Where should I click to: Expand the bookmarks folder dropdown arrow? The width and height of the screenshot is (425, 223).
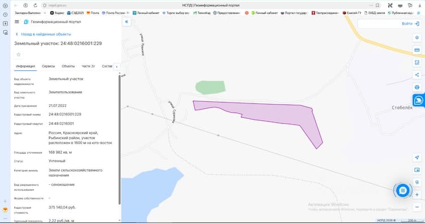coord(45,12)
